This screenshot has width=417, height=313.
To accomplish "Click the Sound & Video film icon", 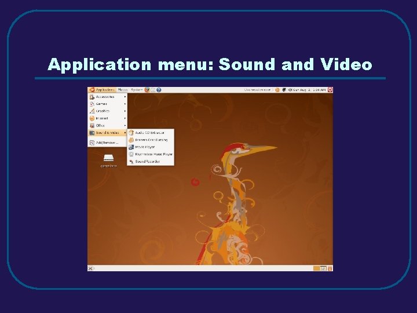I will tap(92, 133).
